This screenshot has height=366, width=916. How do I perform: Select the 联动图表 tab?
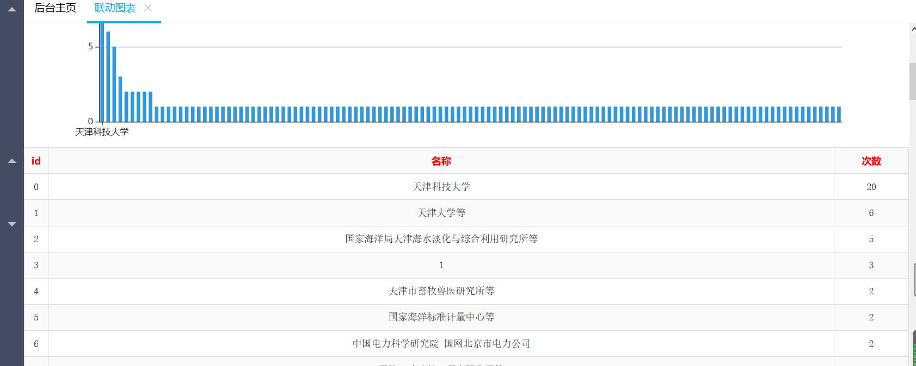pos(115,8)
